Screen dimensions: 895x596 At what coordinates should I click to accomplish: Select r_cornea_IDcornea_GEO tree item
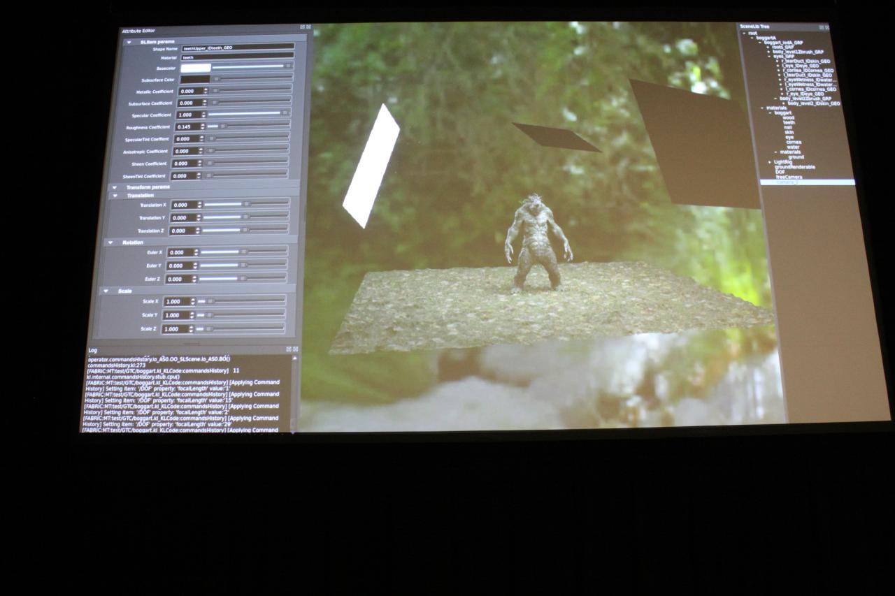pos(809,71)
